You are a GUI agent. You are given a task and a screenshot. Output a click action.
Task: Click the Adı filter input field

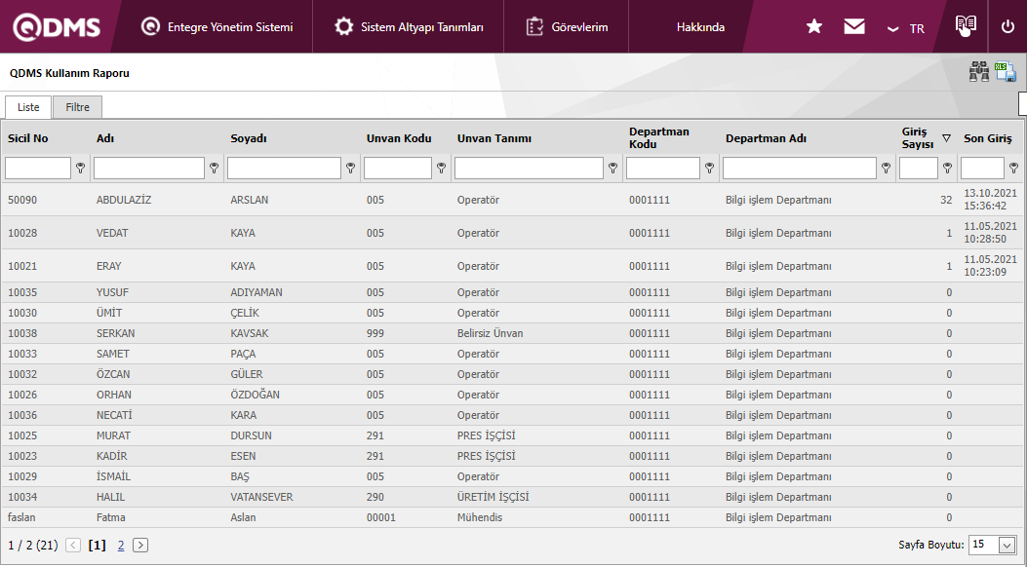[148, 169]
